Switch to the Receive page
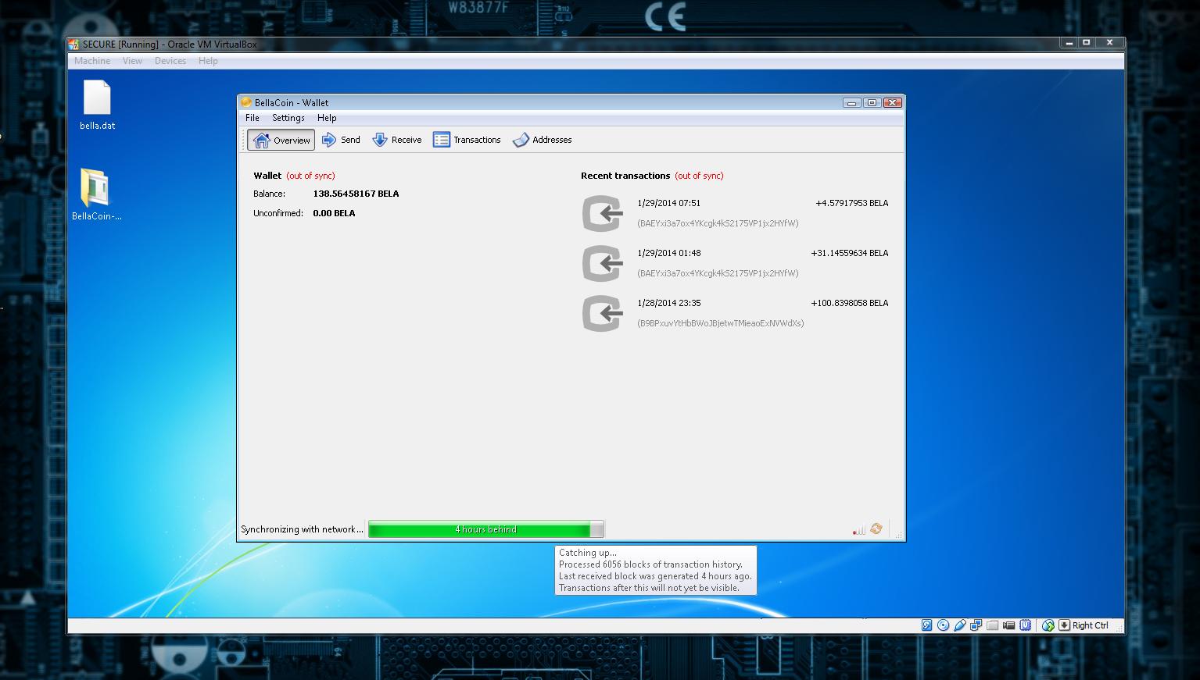The width and height of the screenshot is (1200, 680). [x=397, y=140]
